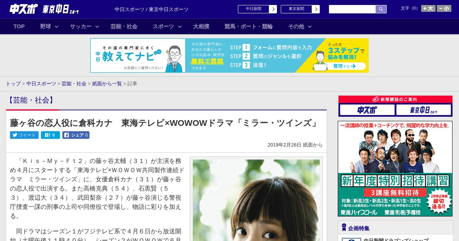459x241 pixels.
Task: Increase text size with ＋大 button
Action: tap(428, 8)
